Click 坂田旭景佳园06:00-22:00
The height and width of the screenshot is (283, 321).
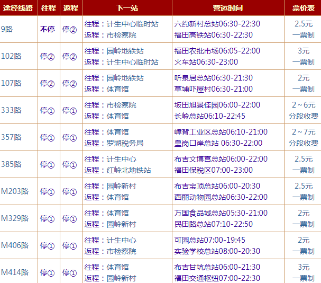(217, 105)
